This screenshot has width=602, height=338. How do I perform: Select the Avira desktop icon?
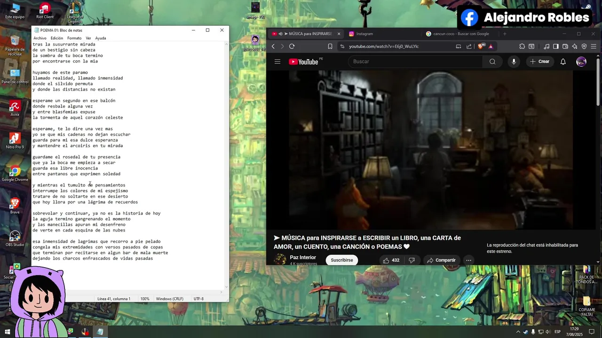click(x=15, y=108)
